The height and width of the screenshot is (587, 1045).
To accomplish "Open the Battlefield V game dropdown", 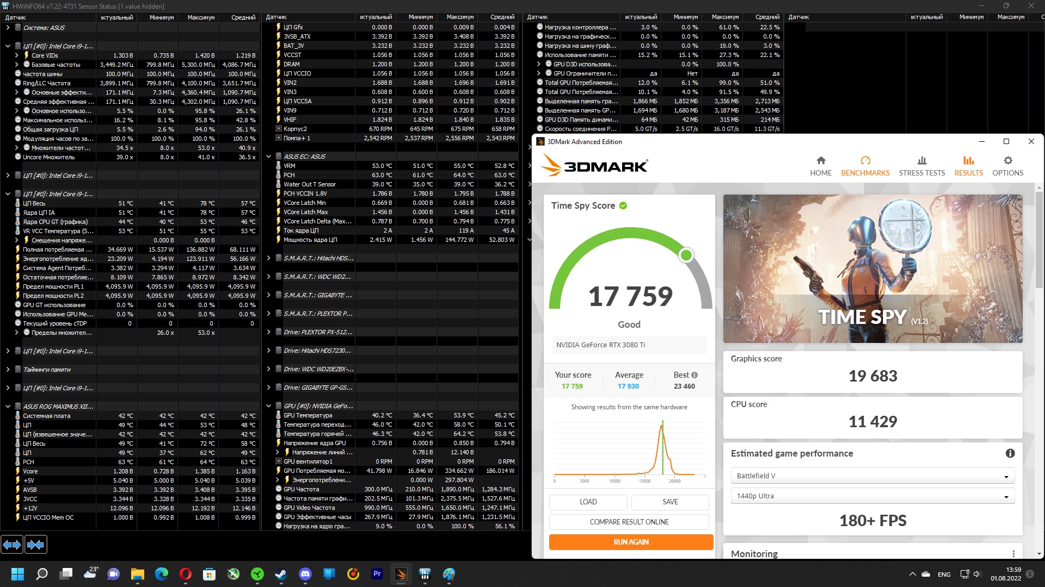I will point(872,476).
